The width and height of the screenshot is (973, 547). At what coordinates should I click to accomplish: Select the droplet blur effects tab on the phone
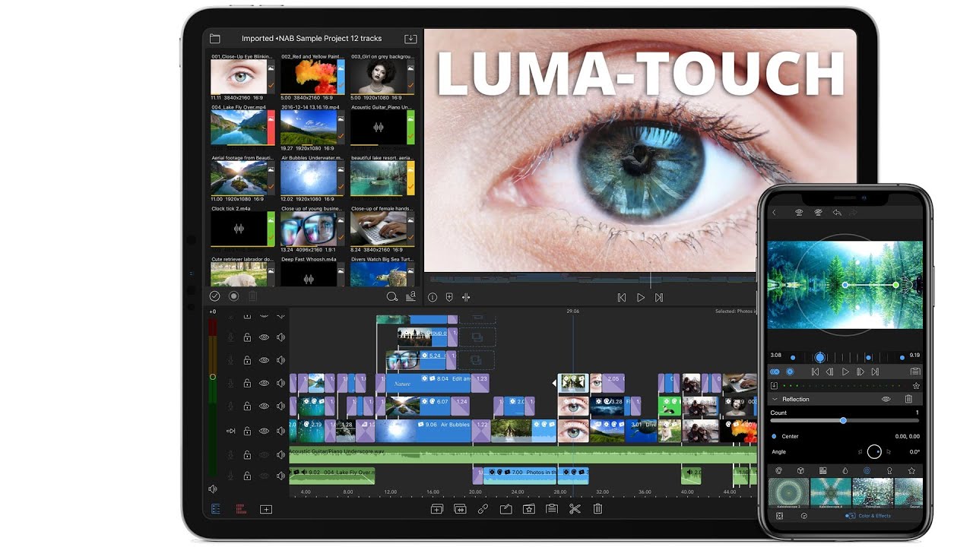845,471
